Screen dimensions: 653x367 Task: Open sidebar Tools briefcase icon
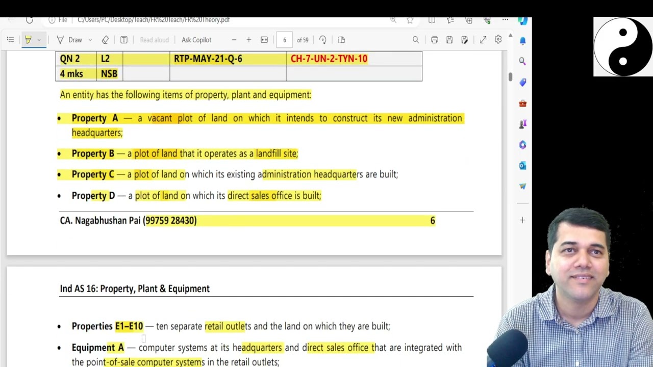522,103
